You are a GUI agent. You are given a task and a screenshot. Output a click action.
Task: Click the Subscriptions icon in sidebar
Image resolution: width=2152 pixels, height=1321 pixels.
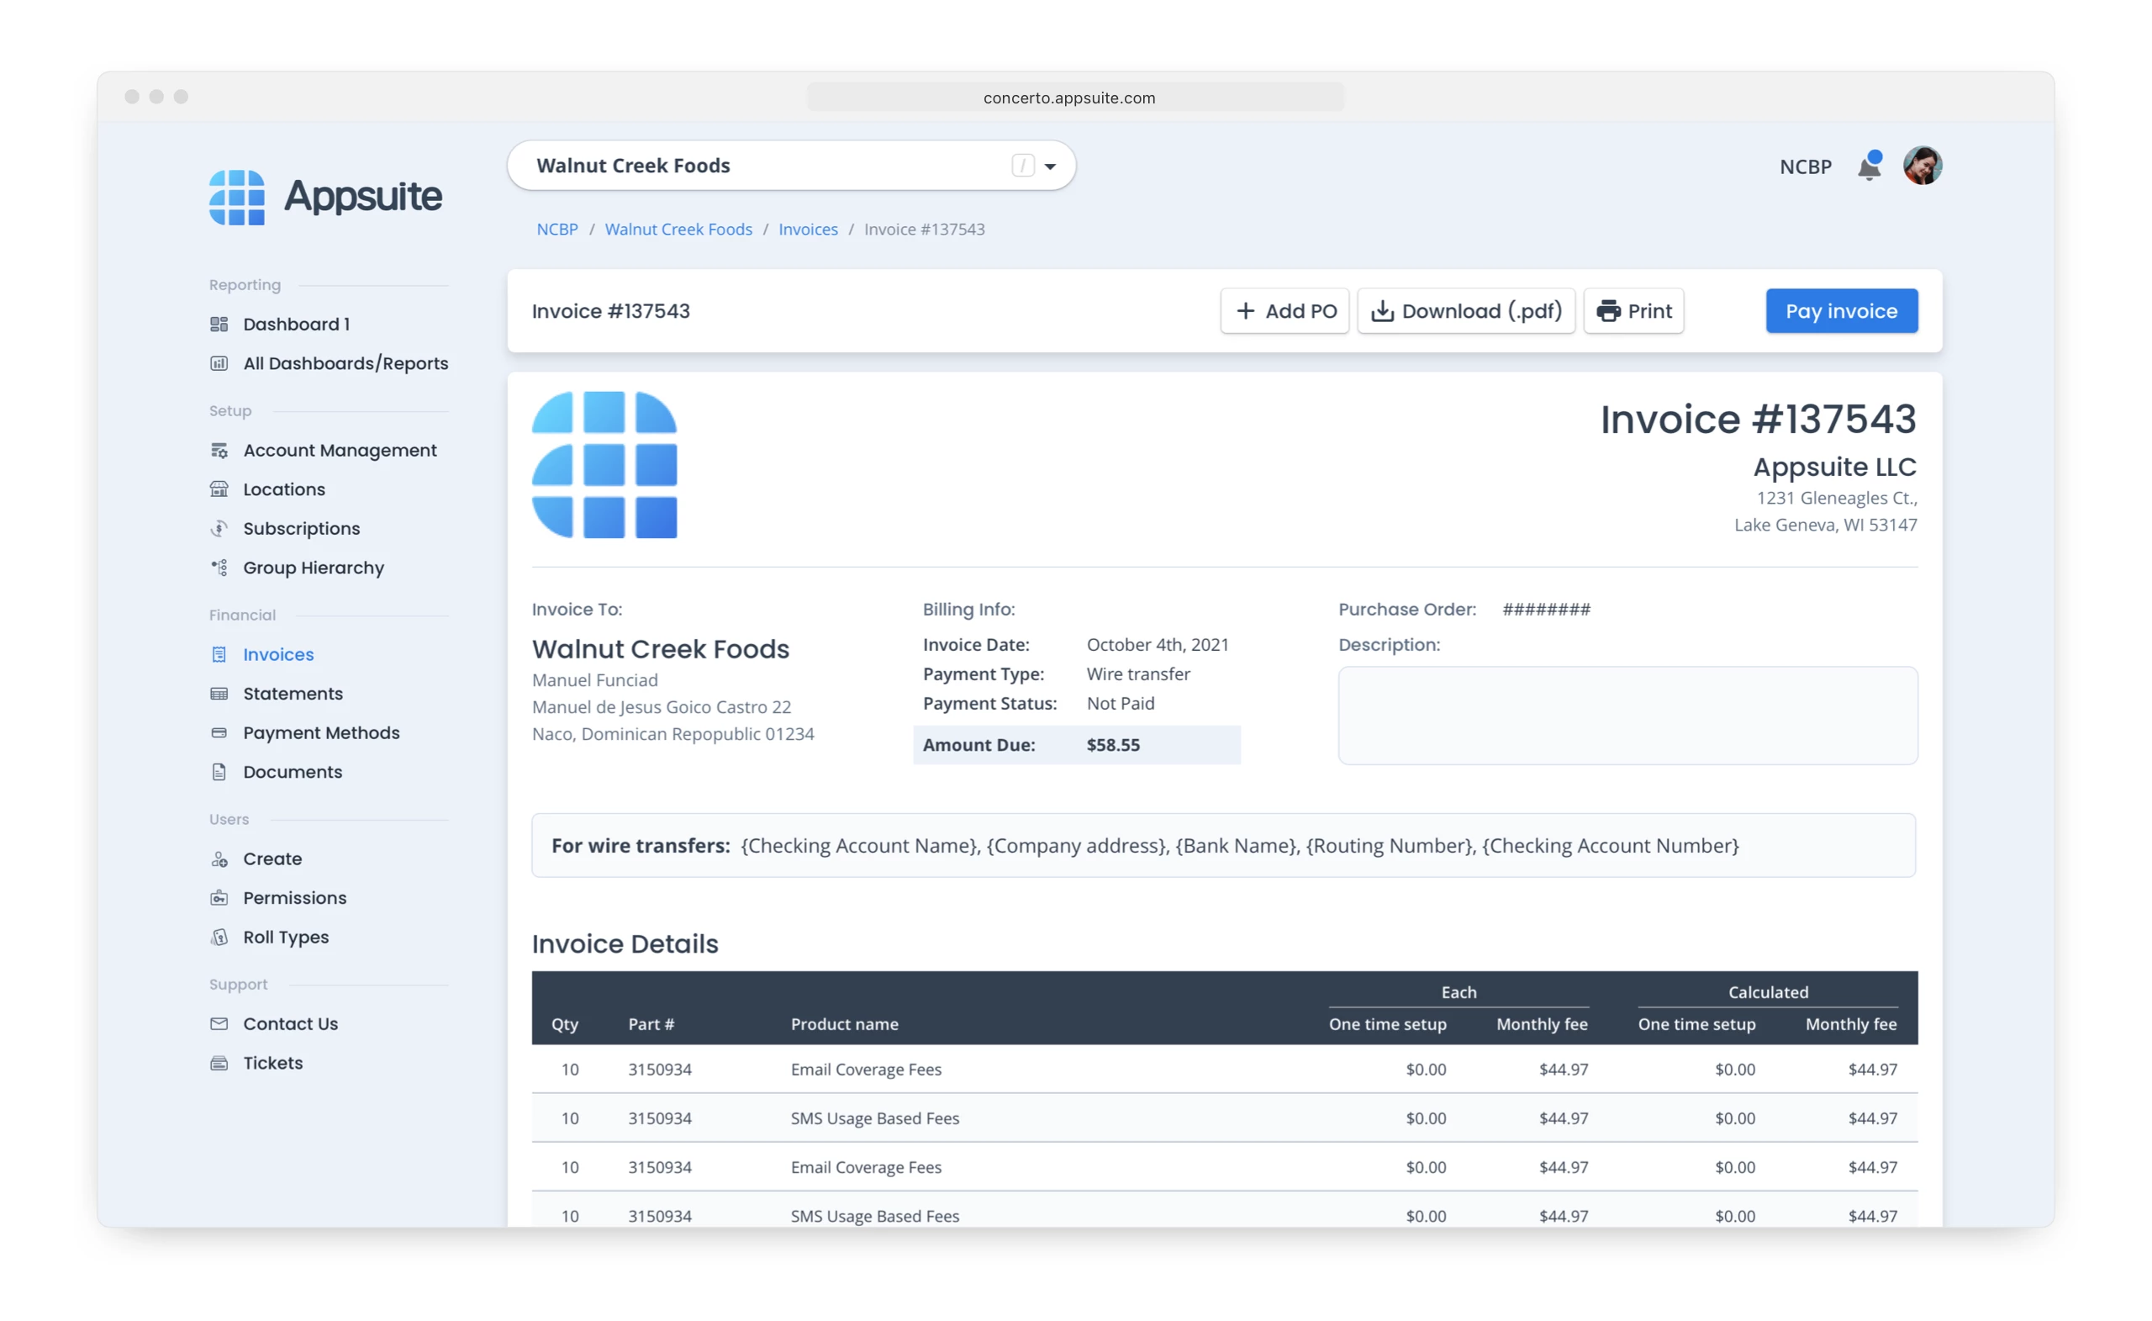point(219,529)
